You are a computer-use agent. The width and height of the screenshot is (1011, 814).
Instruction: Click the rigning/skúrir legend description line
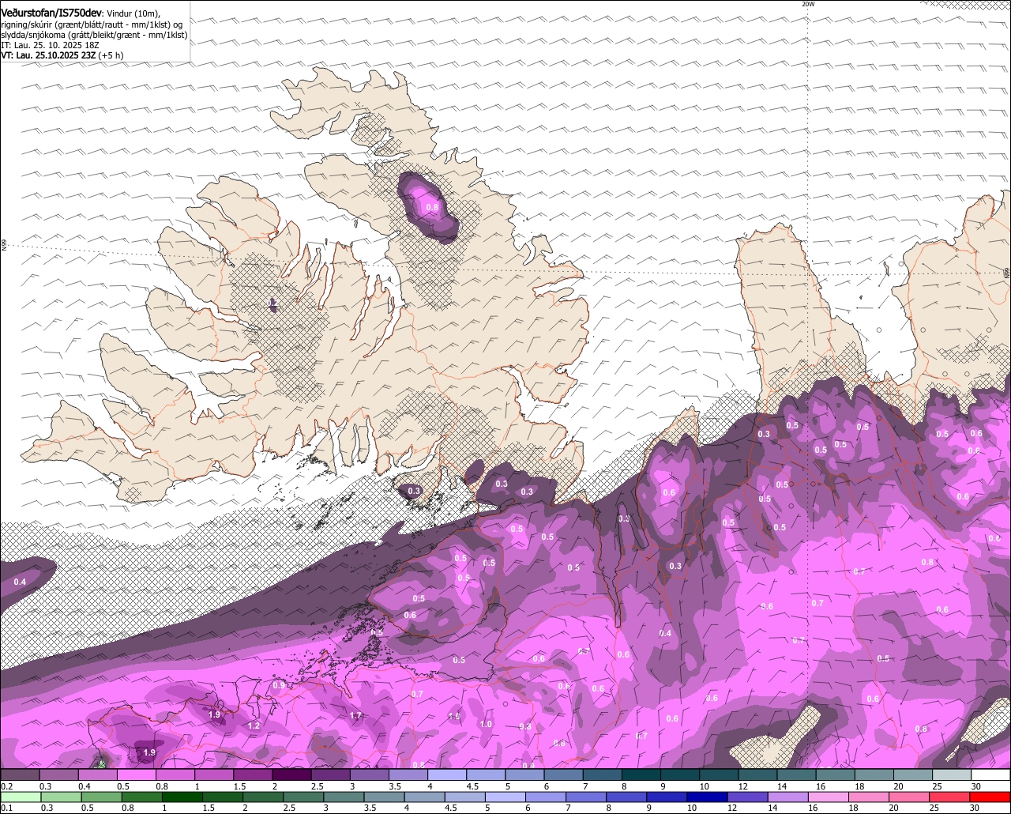click(92, 24)
